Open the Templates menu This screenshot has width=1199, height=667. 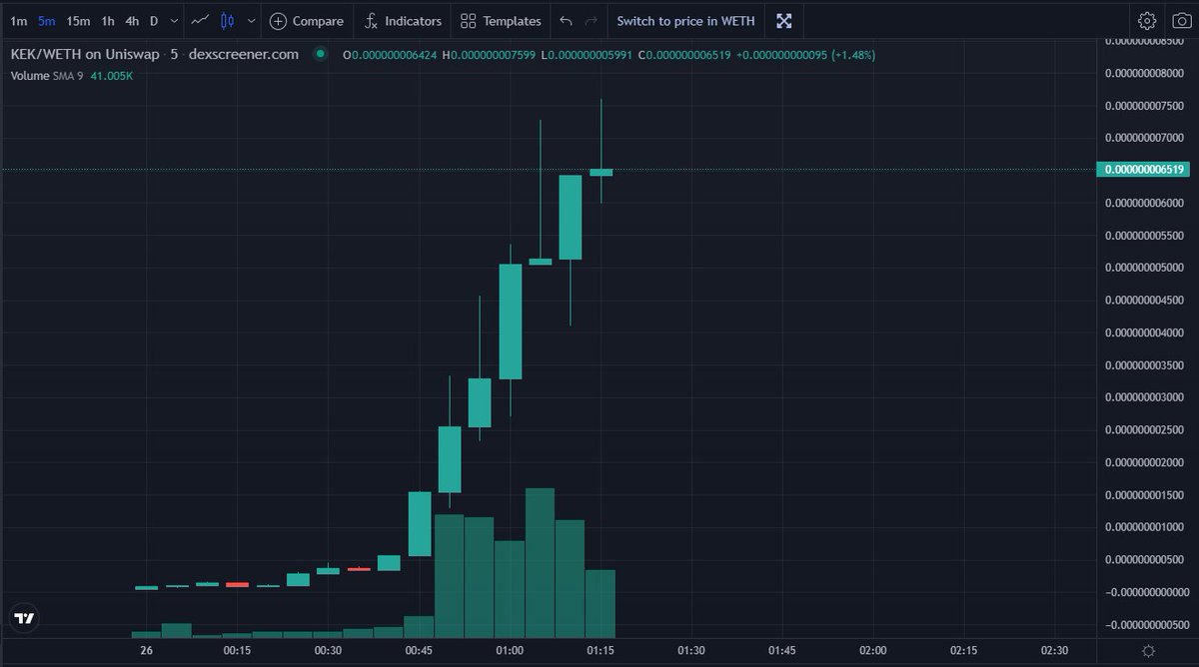point(501,21)
